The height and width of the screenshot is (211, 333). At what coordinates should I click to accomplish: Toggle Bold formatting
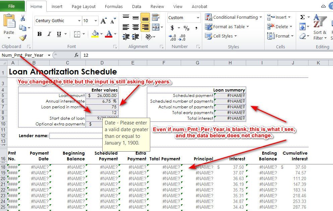tap(39, 34)
